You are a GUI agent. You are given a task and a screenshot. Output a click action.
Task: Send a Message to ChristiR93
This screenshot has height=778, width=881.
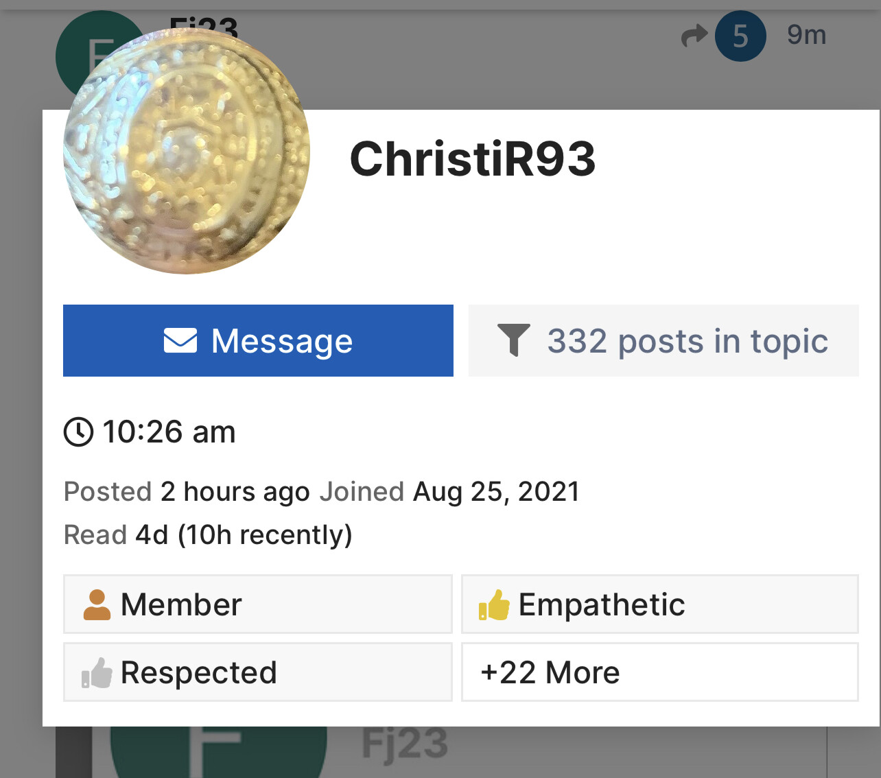click(258, 340)
